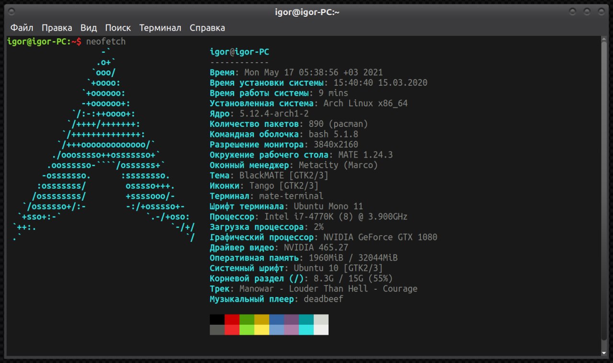
Task: Click the 'Загрузка процессора: 2%' line
Action: click(267, 227)
